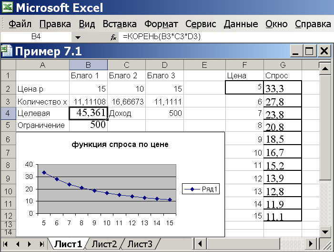Select cell containing 16,66673
This screenshot has height=252, width=334.
pos(127,102)
